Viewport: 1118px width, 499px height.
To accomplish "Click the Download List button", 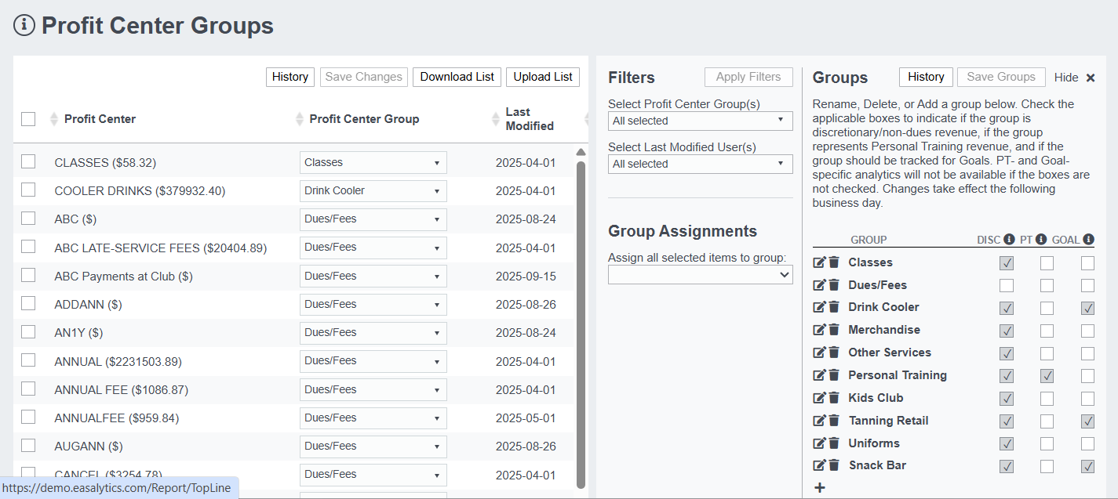I will [457, 77].
